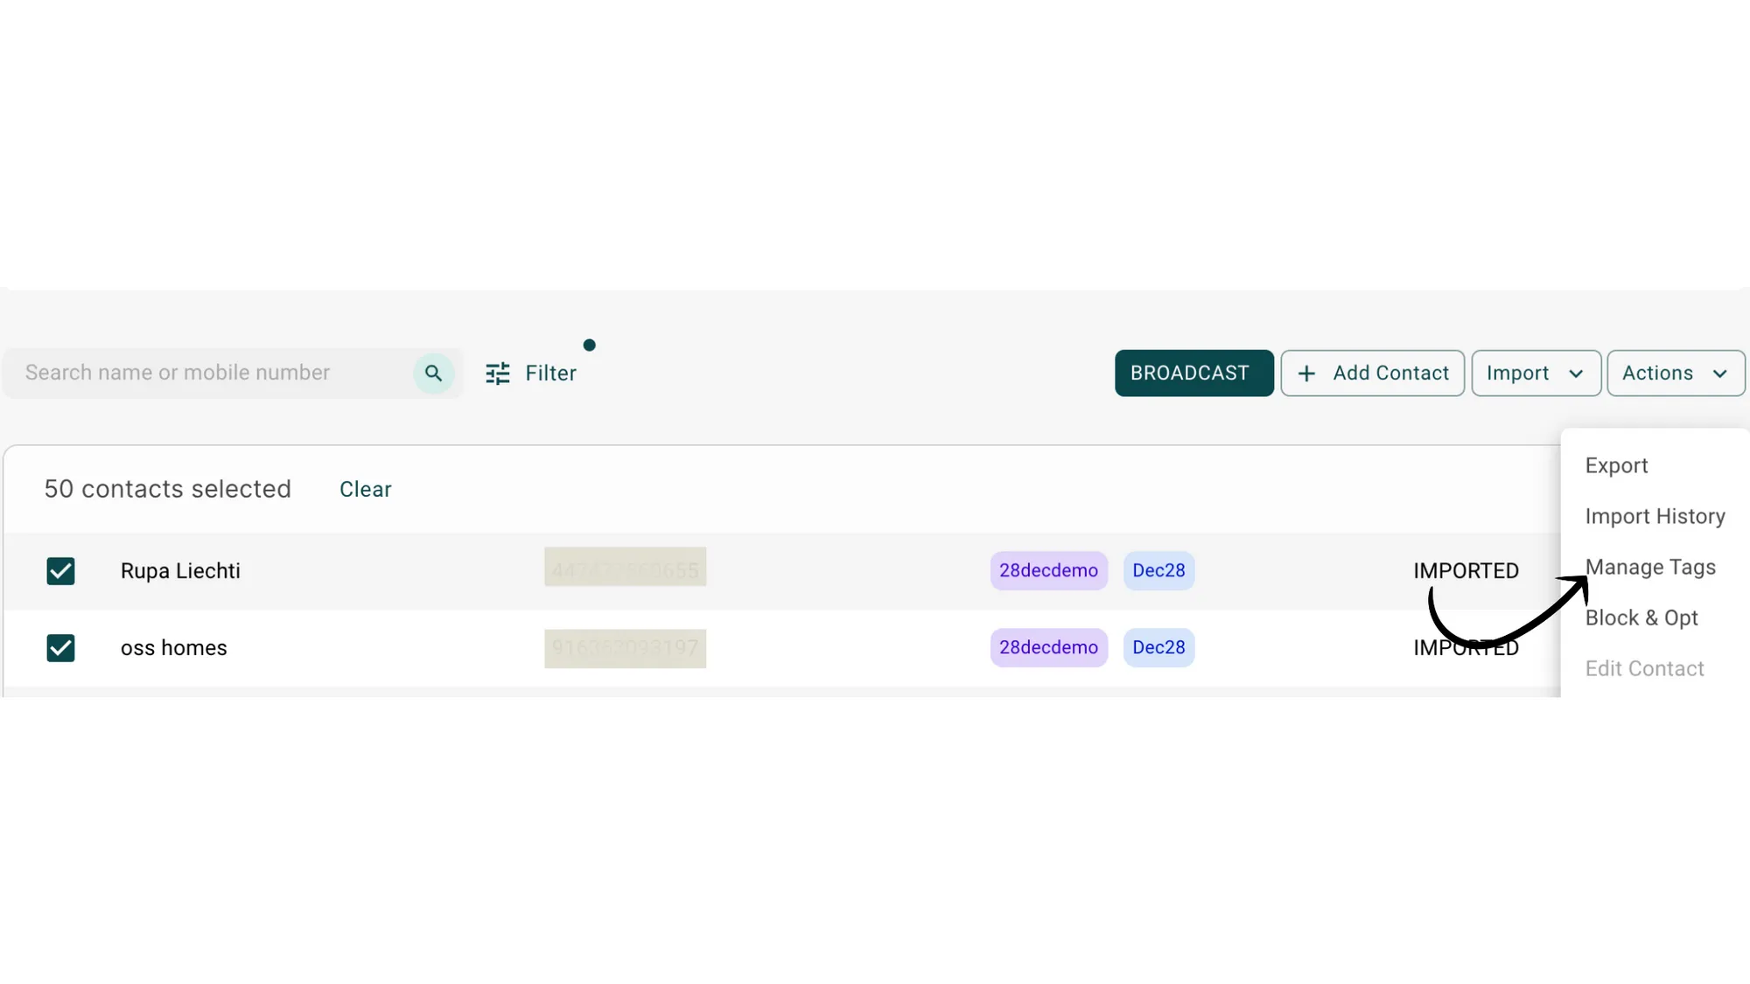
Task: Open the Filter options using the sliders icon
Action: 497,373
